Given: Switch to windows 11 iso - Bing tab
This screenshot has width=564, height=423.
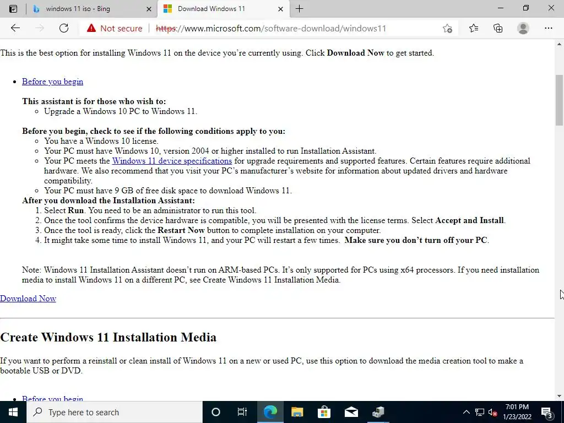Looking at the screenshot, I should tap(92, 9).
